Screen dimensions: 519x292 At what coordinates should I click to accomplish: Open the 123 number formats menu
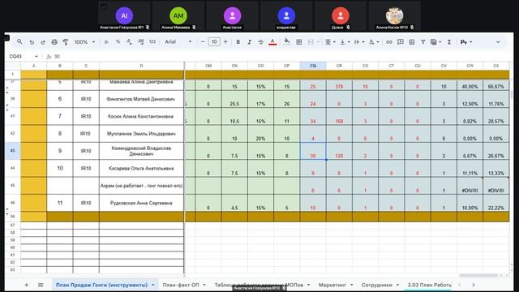coord(152,42)
